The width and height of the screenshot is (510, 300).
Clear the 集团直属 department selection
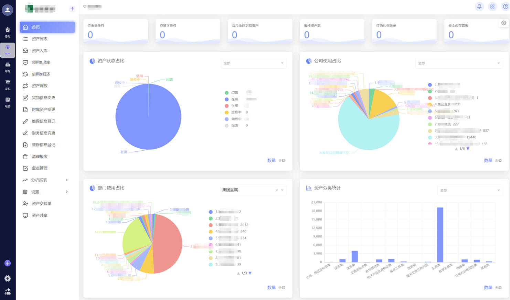276,190
